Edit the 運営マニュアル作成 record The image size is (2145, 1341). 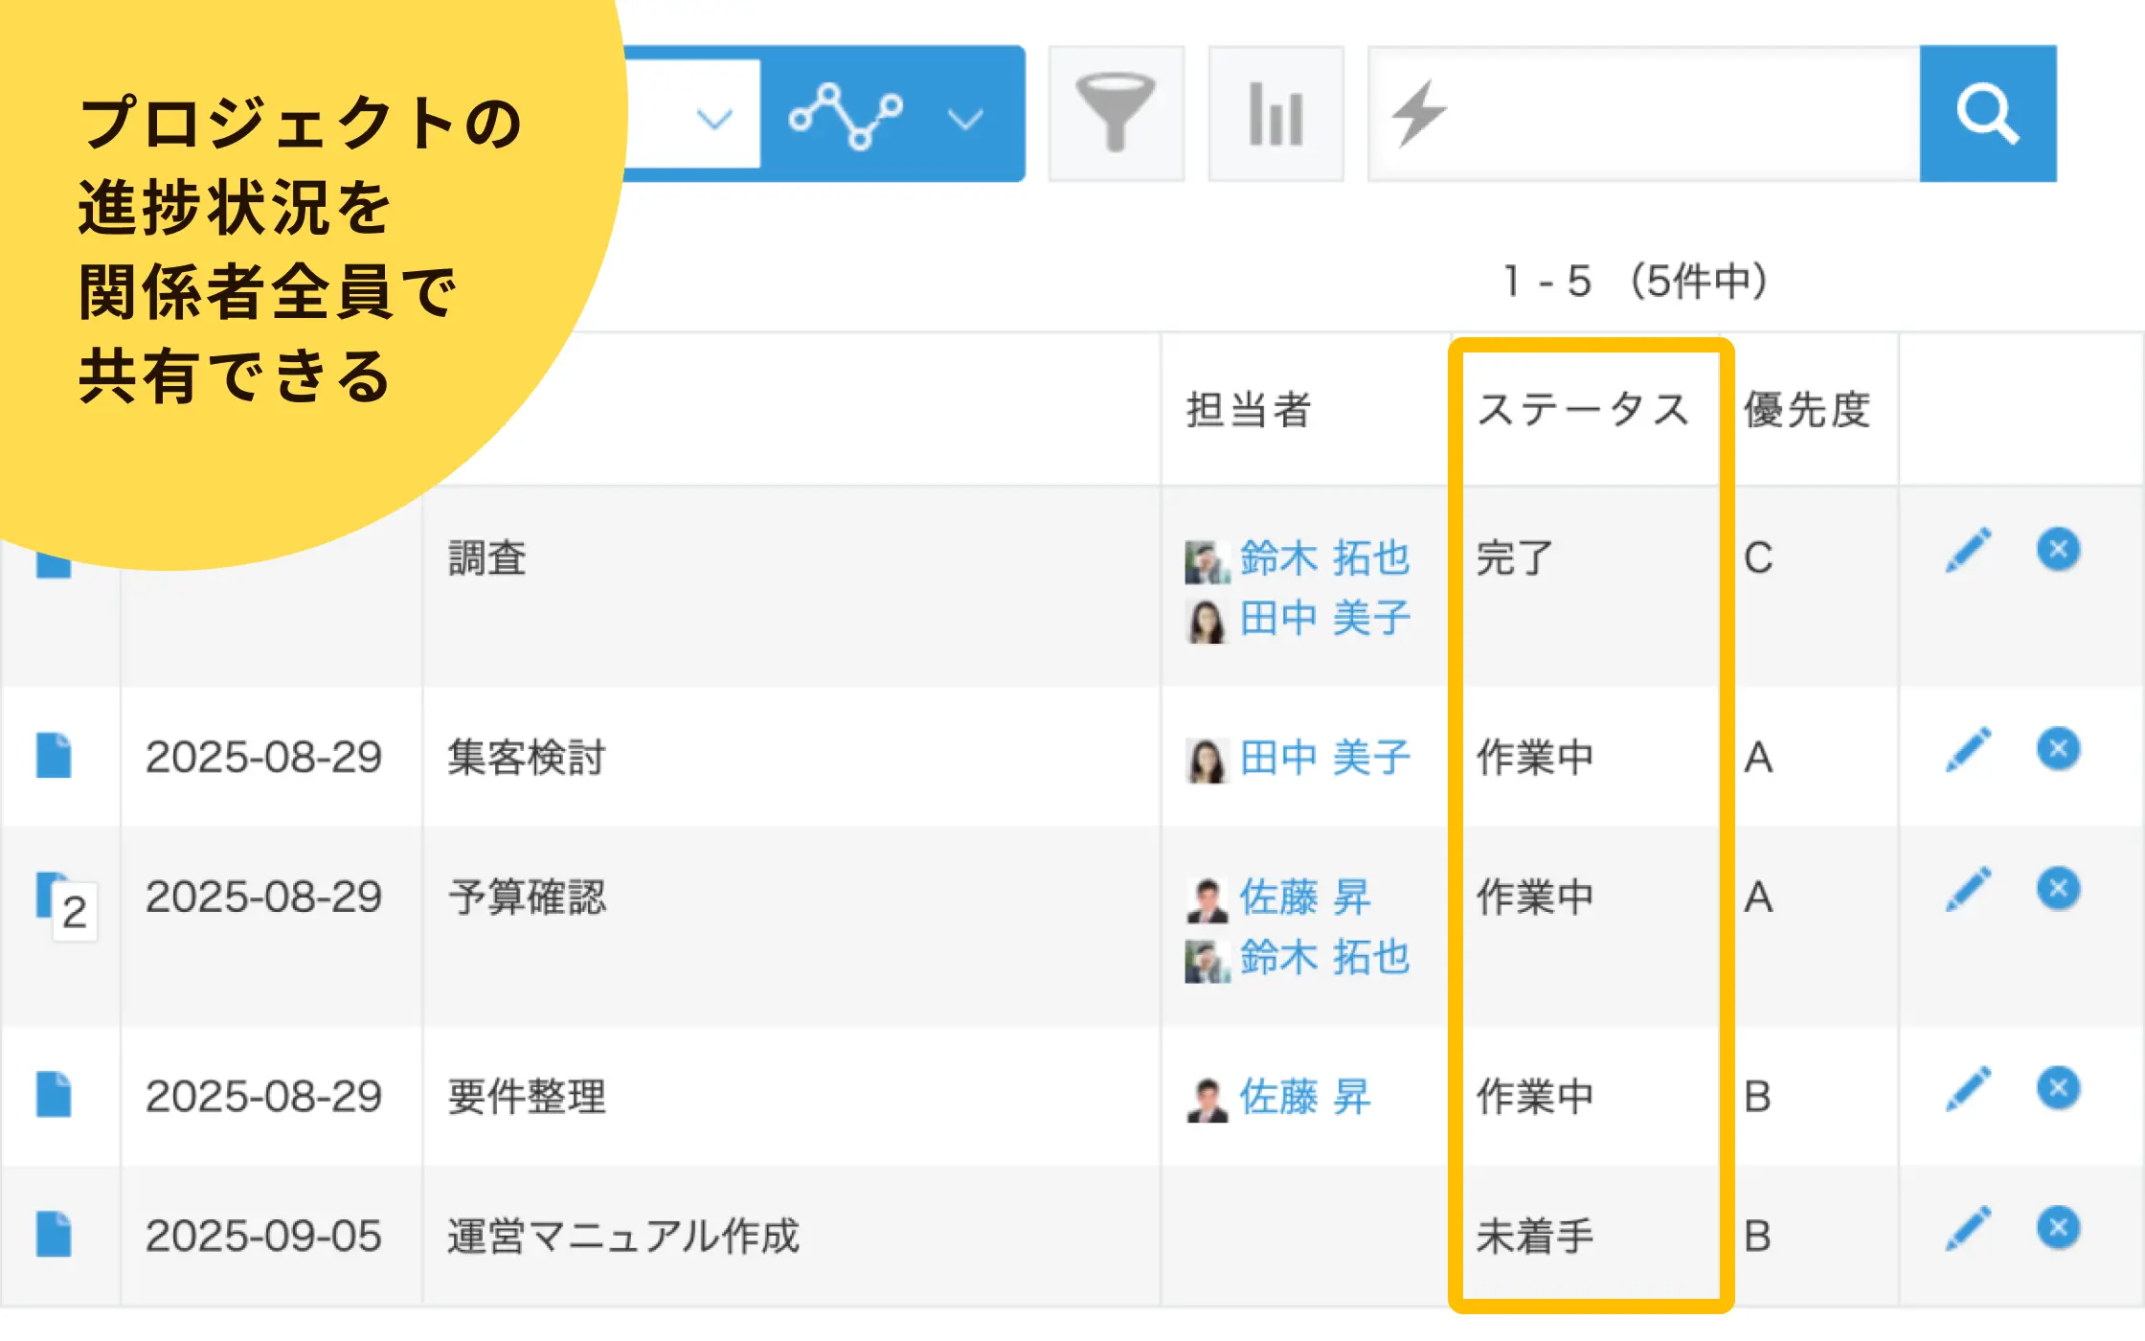pyautogui.click(x=1968, y=1229)
